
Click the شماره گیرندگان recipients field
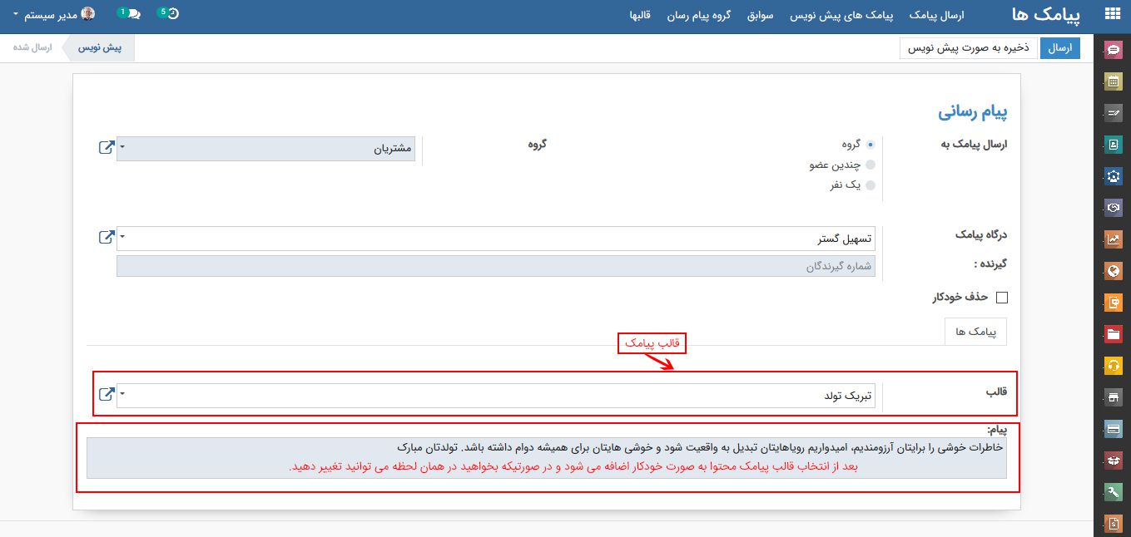496,266
